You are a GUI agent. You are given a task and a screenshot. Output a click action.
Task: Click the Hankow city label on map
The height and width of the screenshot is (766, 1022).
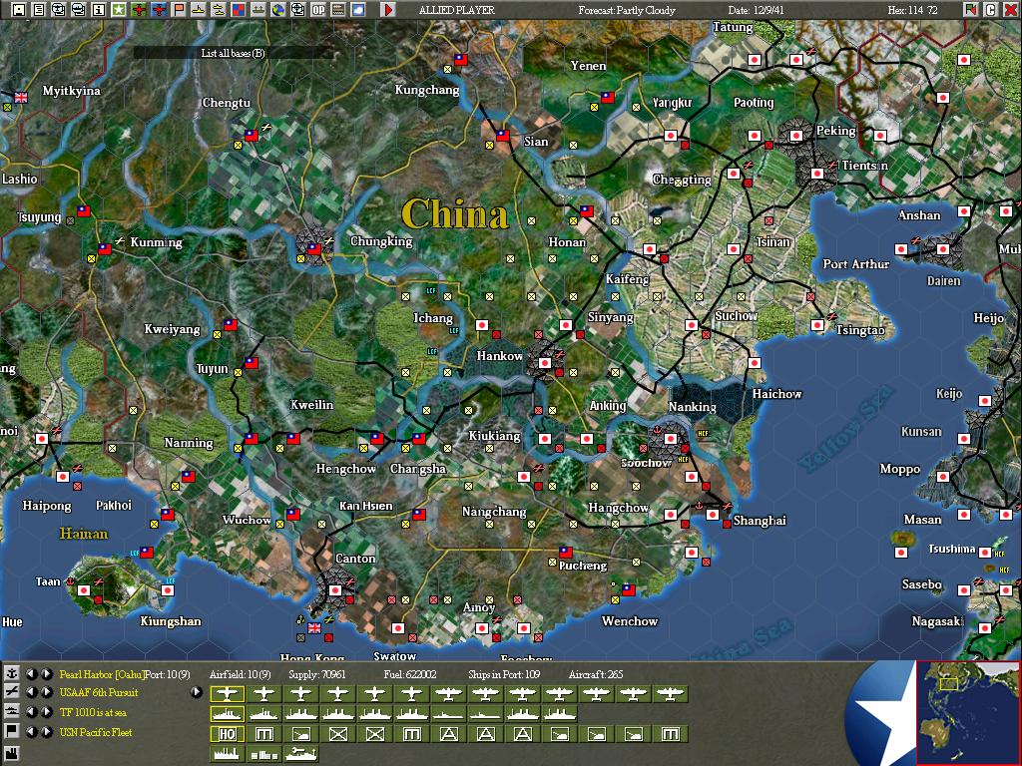click(x=499, y=356)
